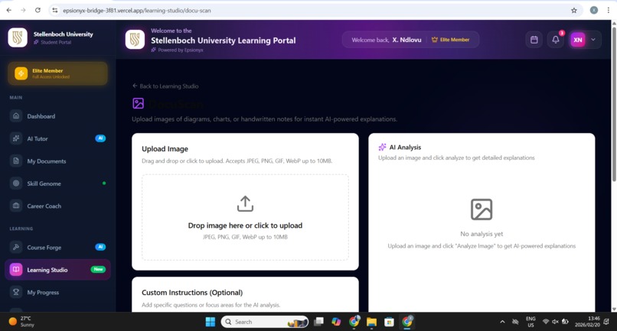Open the calendar icon in header
The image size is (617, 331).
tap(534, 40)
